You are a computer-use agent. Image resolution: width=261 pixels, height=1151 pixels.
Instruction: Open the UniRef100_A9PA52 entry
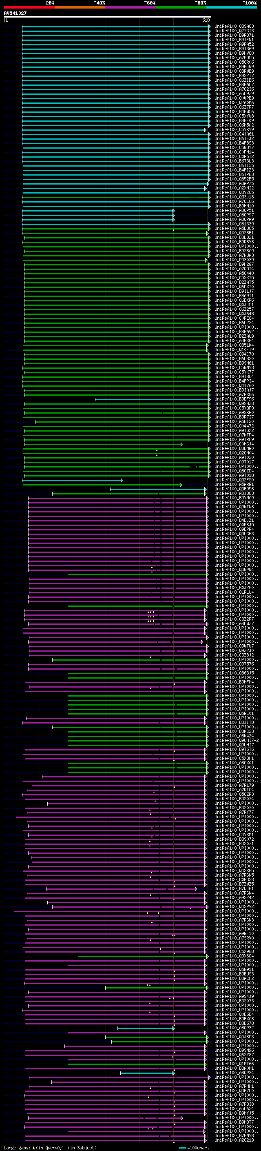click(x=234, y=45)
